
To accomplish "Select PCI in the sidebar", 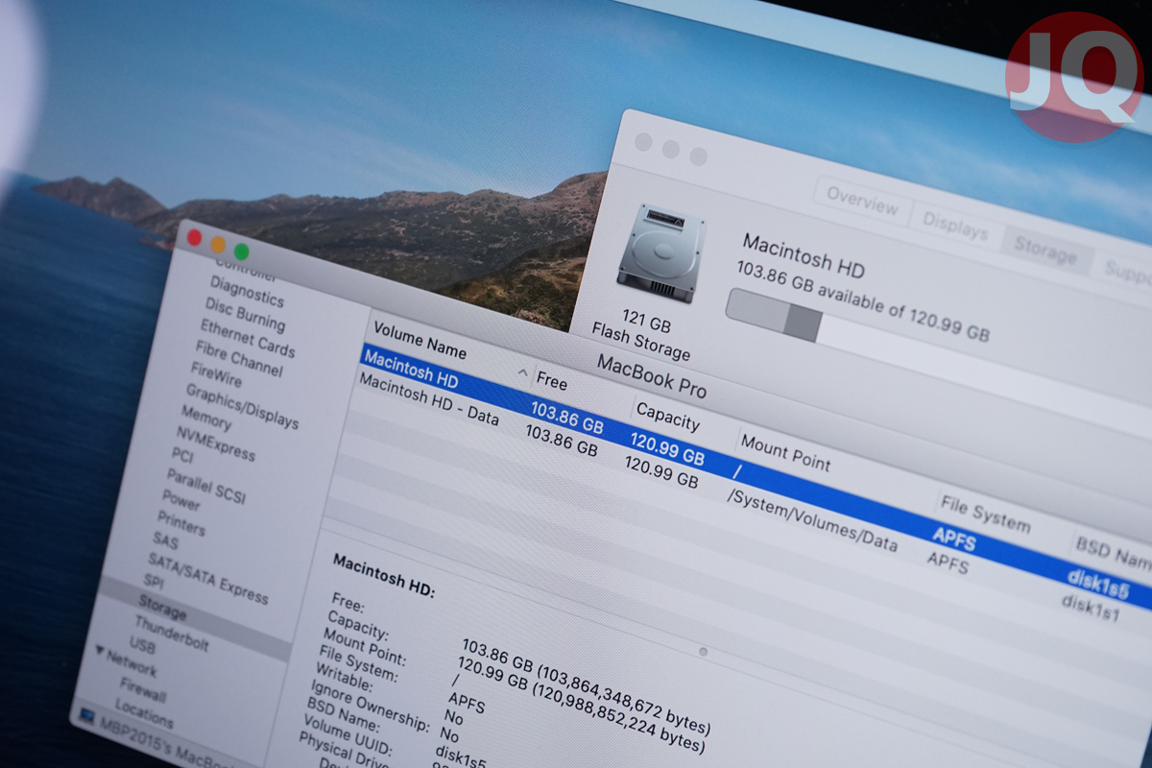I will pos(182,454).
